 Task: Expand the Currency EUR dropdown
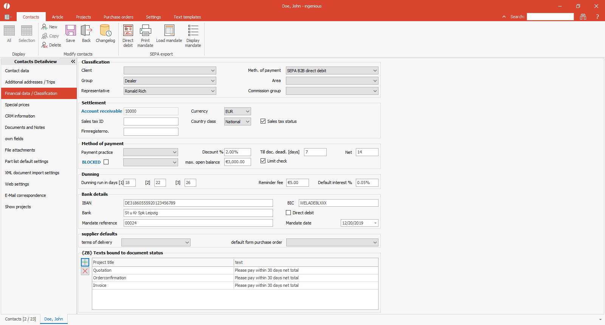pos(237,111)
